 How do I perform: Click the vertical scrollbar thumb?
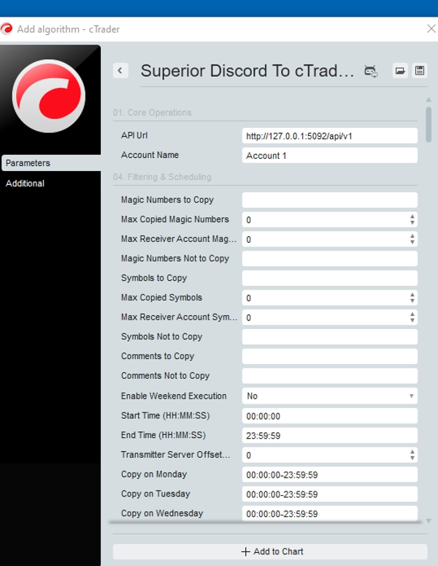coord(429,124)
